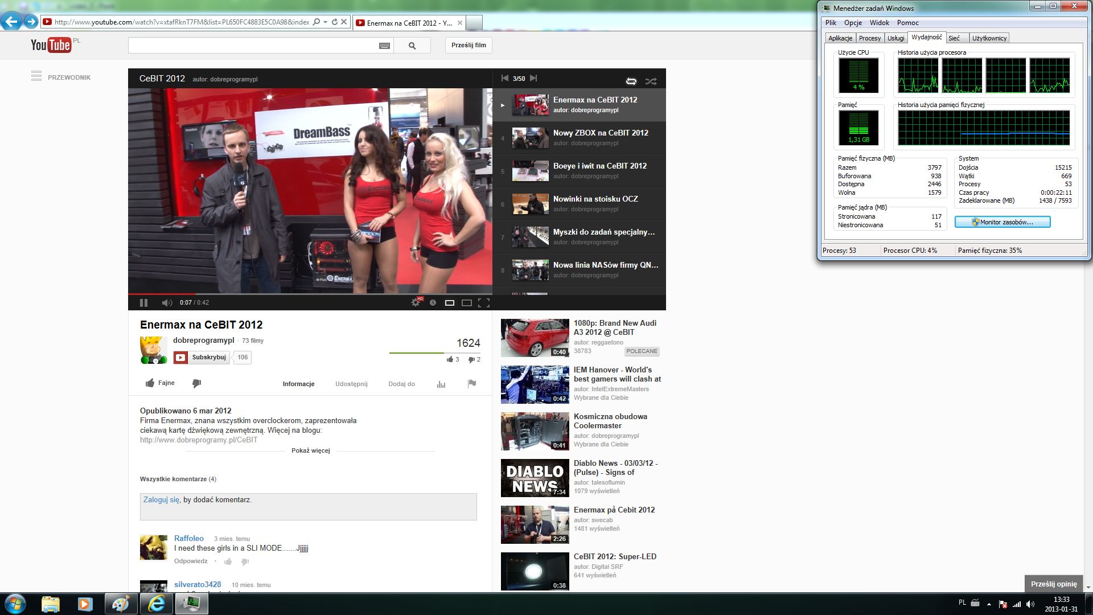The image size is (1093, 615).
Task: Open Widok menu in Task Manager
Action: (x=879, y=23)
